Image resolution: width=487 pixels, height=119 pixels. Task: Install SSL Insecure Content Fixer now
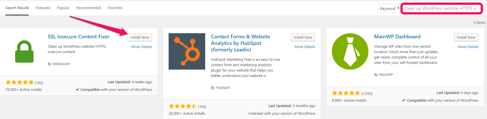[140, 37]
